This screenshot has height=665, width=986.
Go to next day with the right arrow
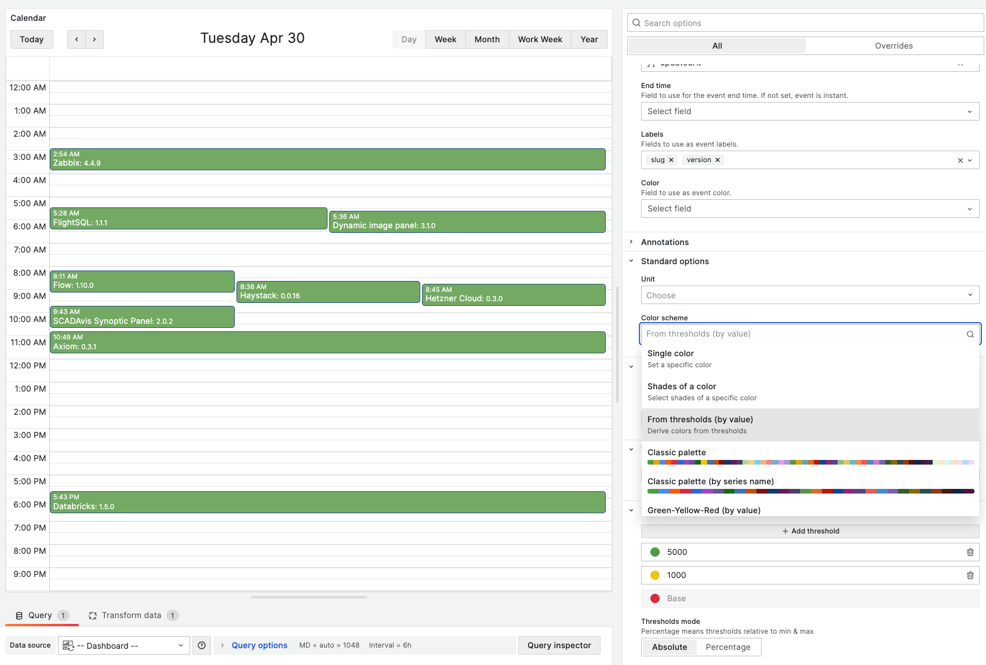click(94, 39)
